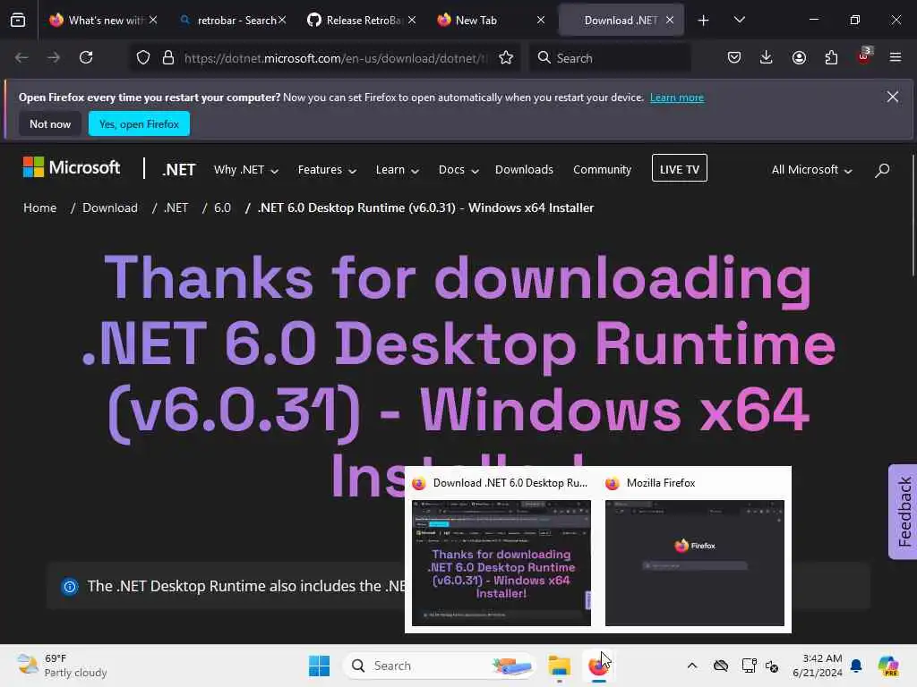
Task: Open tracking protection shield icon
Action: click(143, 58)
